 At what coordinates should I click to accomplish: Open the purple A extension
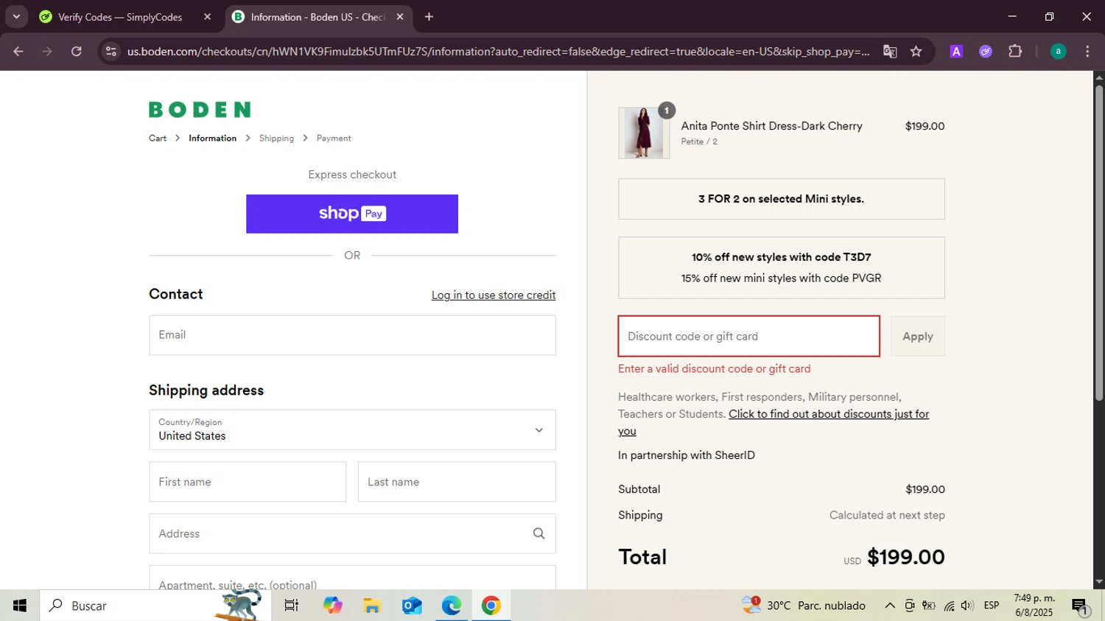coord(956,52)
